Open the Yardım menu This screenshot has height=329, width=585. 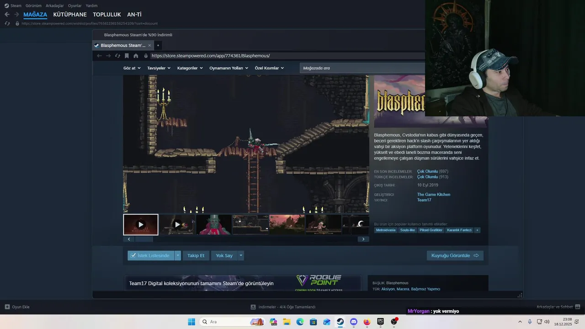pos(91,5)
